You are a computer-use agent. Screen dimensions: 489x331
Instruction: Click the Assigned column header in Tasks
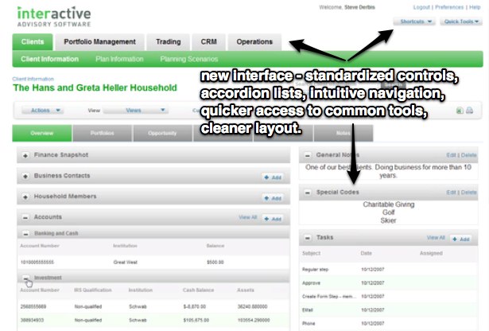click(431, 253)
